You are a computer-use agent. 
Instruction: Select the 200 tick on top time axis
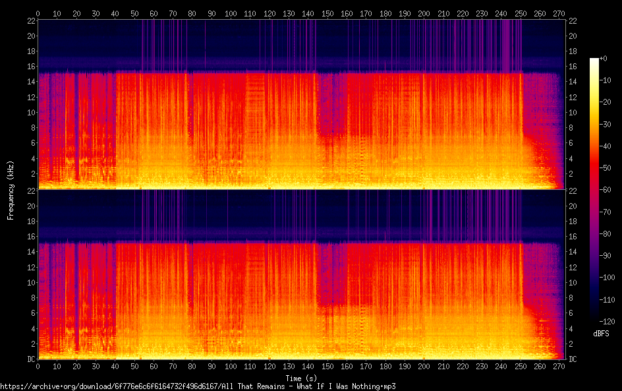point(424,13)
